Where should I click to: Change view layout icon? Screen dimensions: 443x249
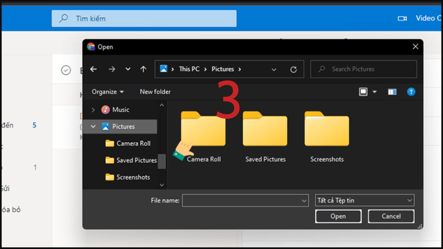pyautogui.click(x=364, y=92)
